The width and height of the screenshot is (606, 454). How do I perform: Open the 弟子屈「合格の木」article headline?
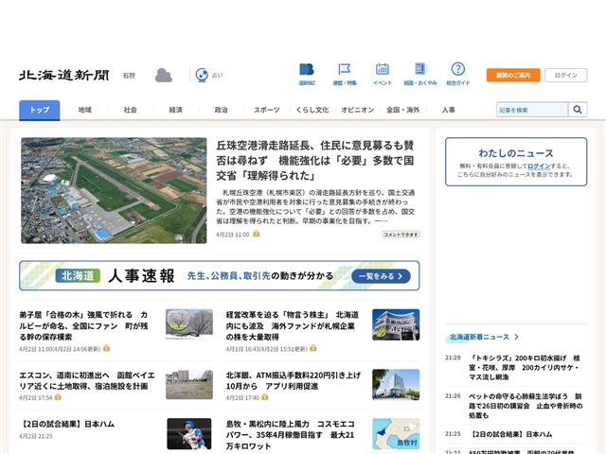click(83, 325)
